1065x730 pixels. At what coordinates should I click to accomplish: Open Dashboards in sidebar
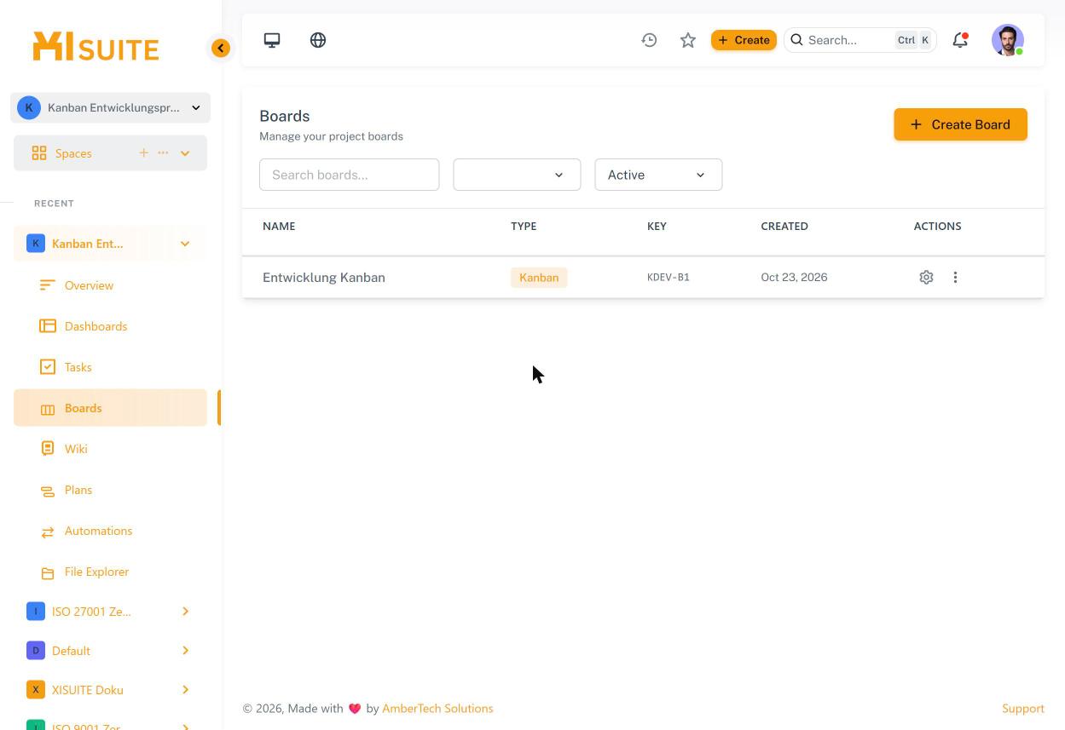pos(110,326)
